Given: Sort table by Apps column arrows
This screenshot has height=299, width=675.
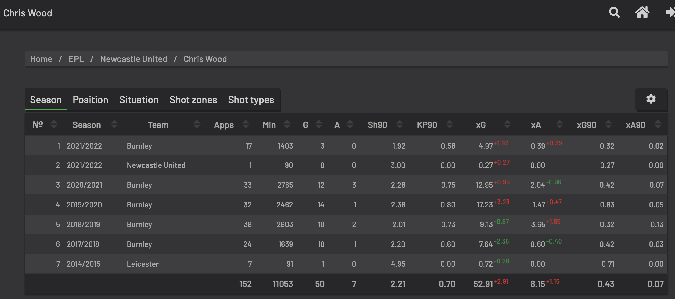Looking at the screenshot, I should point(245,125).
